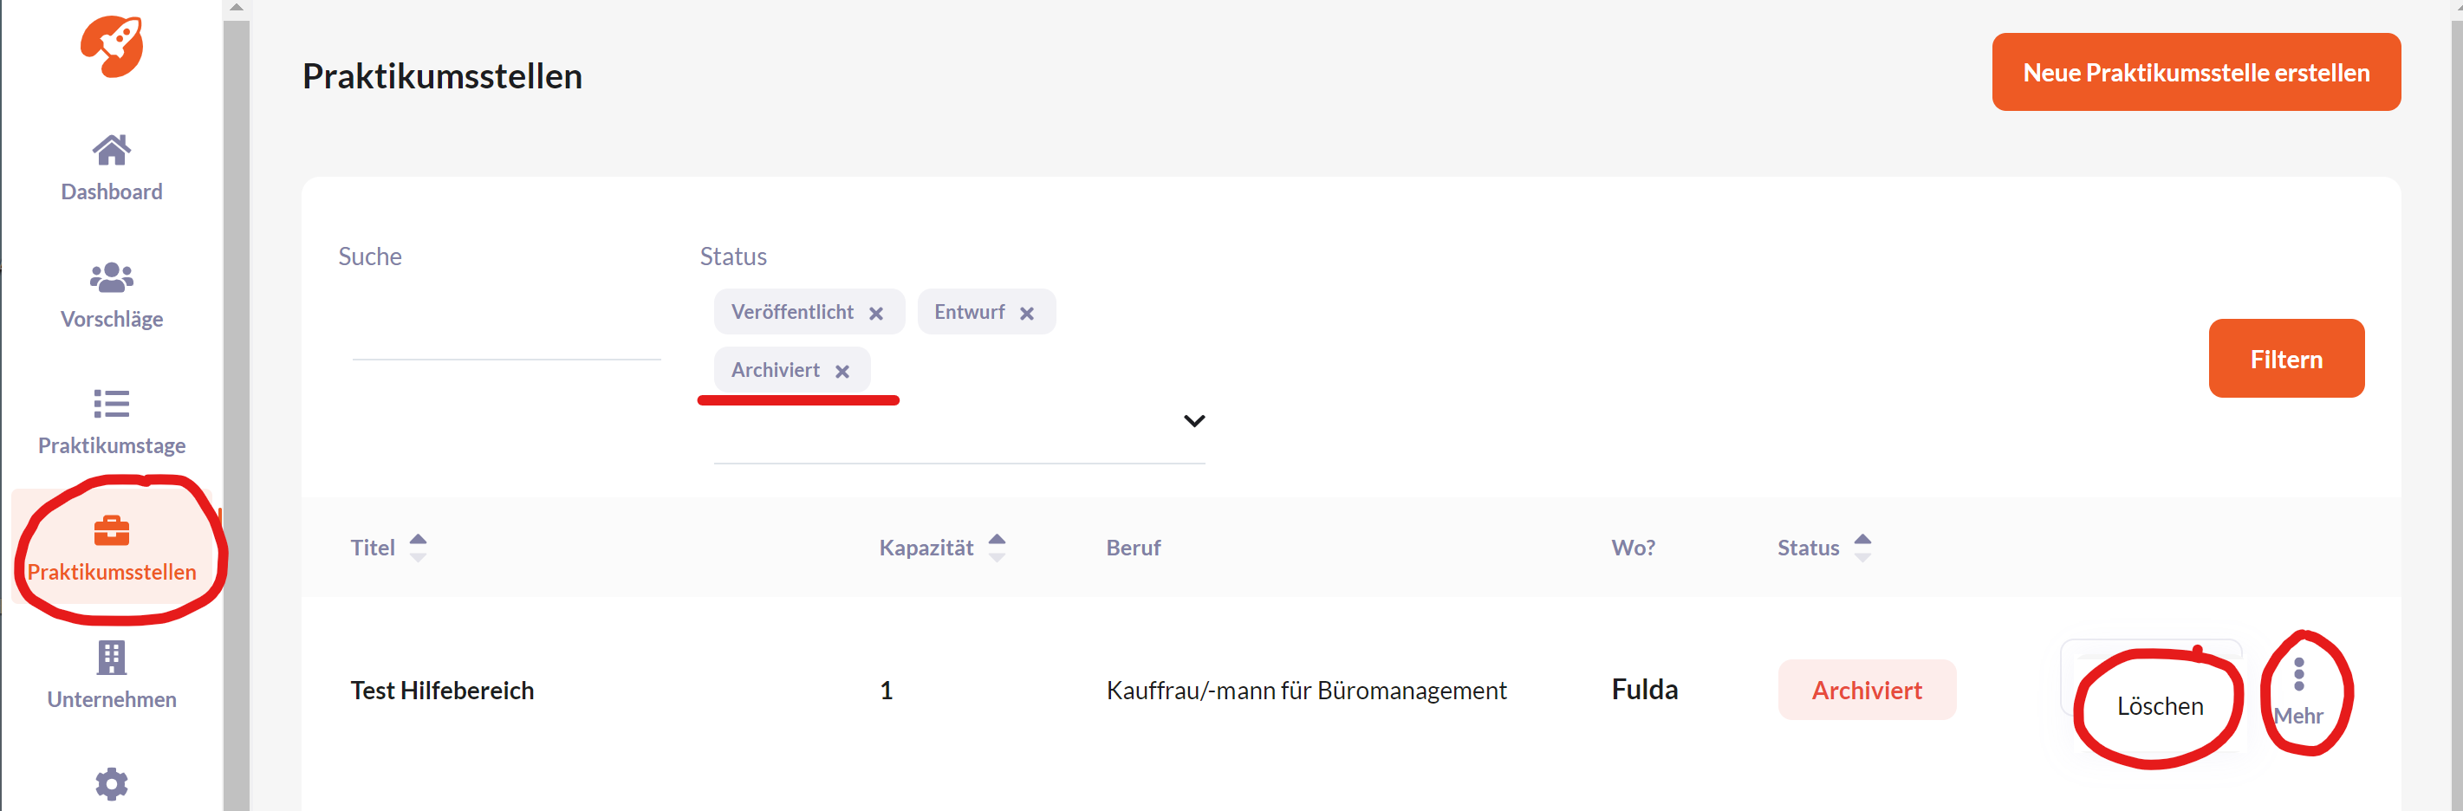Apply filters with Filtern button
This screenshot has height=811, width=2463.
(2286, 359)
